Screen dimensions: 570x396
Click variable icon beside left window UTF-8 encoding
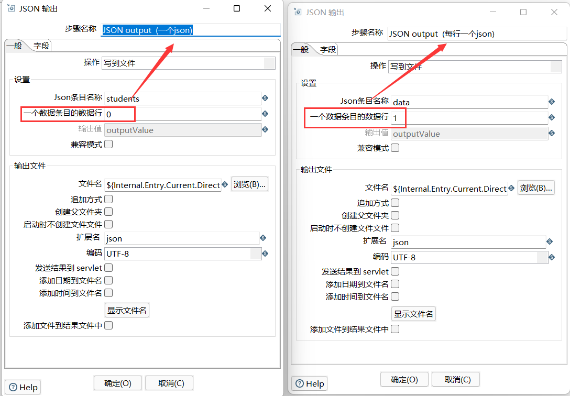(x=265, y=253)
